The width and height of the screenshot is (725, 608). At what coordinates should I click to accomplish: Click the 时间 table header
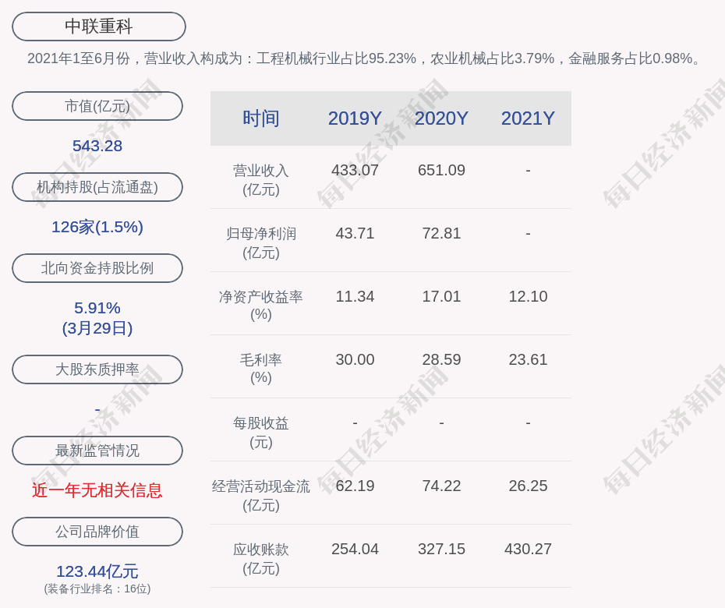[260, 118]
